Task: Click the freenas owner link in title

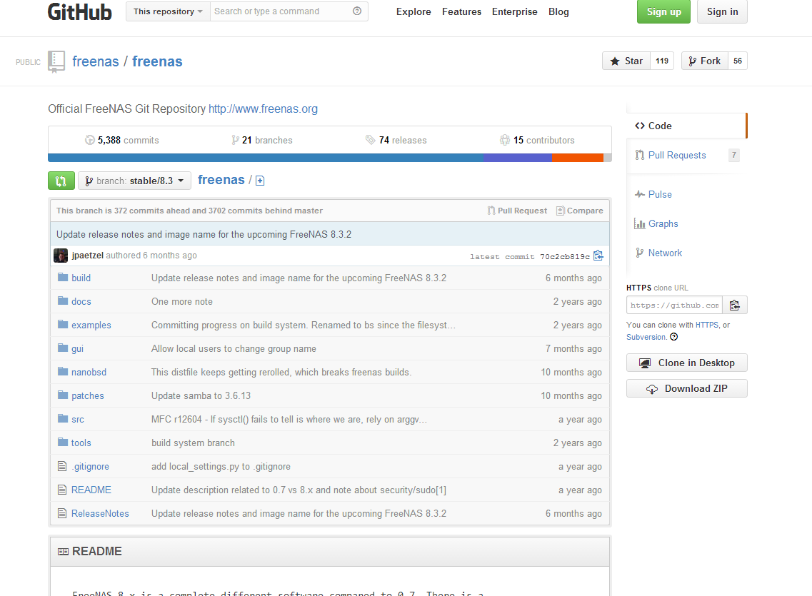Action: pos(95,61)
